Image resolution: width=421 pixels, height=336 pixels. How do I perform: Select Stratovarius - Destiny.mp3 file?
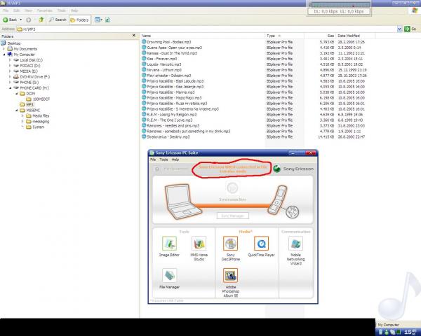[168, 137]
